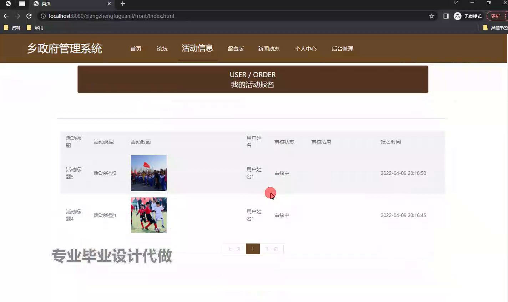The width and height of the screenshot is (508, 302).
Task: Click the 活动封面 column header
Action: point(141,142)
